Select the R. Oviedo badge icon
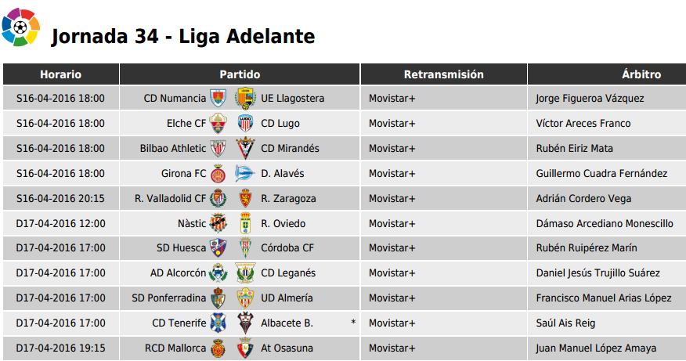Image resolution: width=686 pixels, height=361 pixels. [245, 223]
